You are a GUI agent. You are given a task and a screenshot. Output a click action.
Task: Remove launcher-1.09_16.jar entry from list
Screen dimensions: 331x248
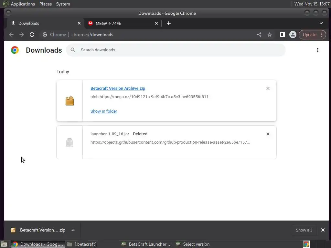[268, 134]
